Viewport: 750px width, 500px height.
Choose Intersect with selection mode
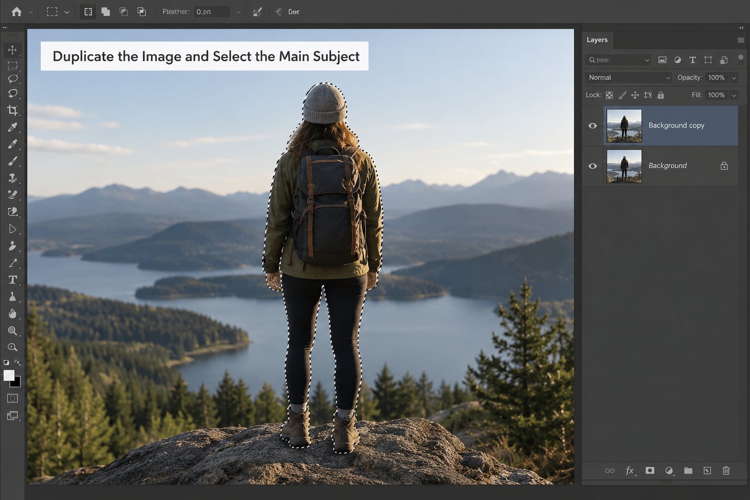[142, 12]
